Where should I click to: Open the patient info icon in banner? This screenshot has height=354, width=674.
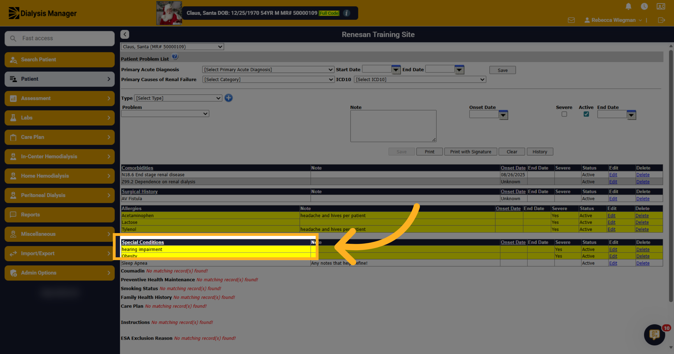tap(347, 13)
